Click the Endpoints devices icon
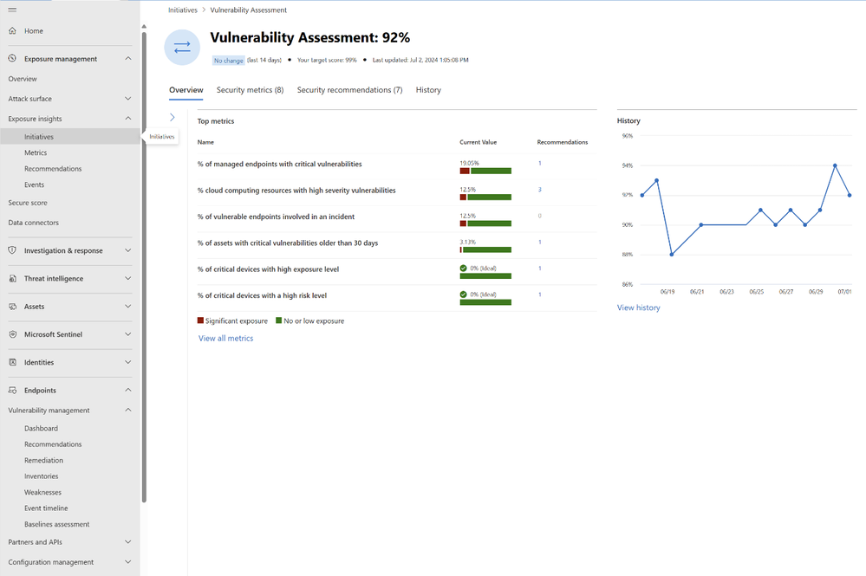This screenshot has width=866, height=576. (x=12, y=390)
